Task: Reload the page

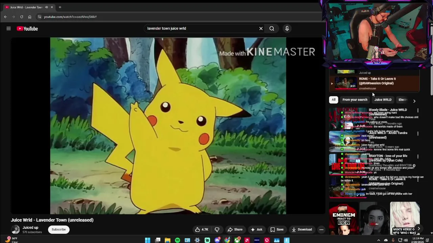Action: coord(22,17)
